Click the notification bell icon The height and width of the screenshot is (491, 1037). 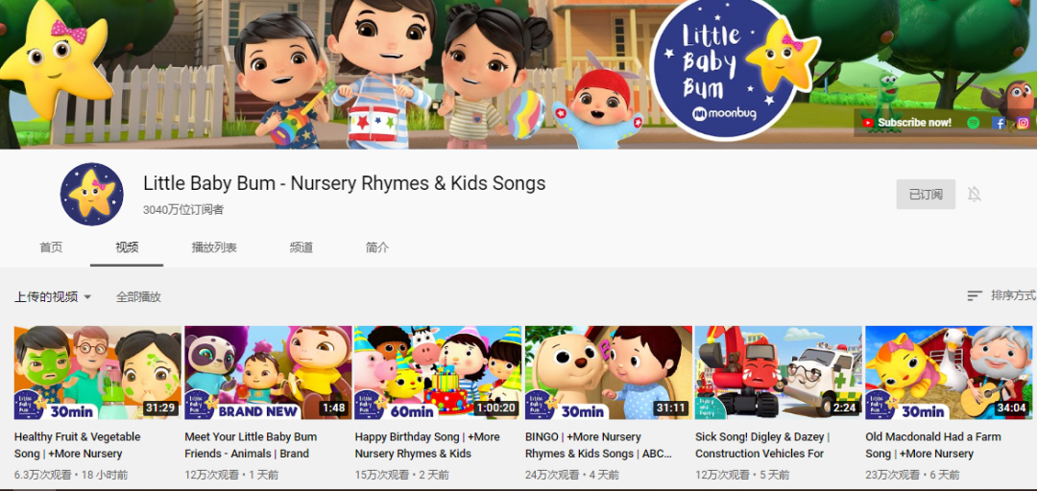click(974, 194)
